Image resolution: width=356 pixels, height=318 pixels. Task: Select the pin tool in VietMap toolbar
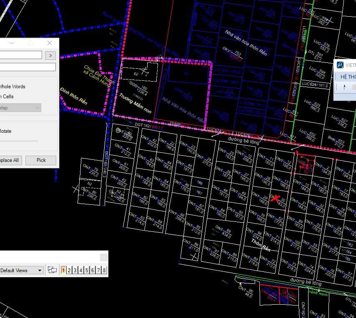[x=344, y=87]
